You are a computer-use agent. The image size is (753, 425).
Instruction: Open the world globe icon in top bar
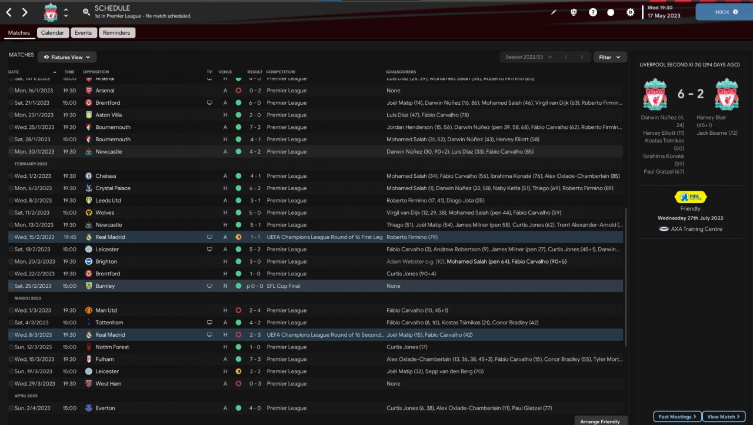pyautogui.click(x=574, y=12)
